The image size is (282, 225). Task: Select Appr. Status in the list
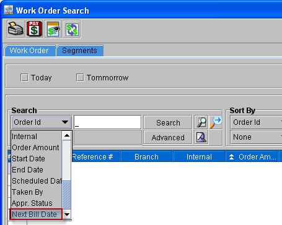(x=37, y=203)
